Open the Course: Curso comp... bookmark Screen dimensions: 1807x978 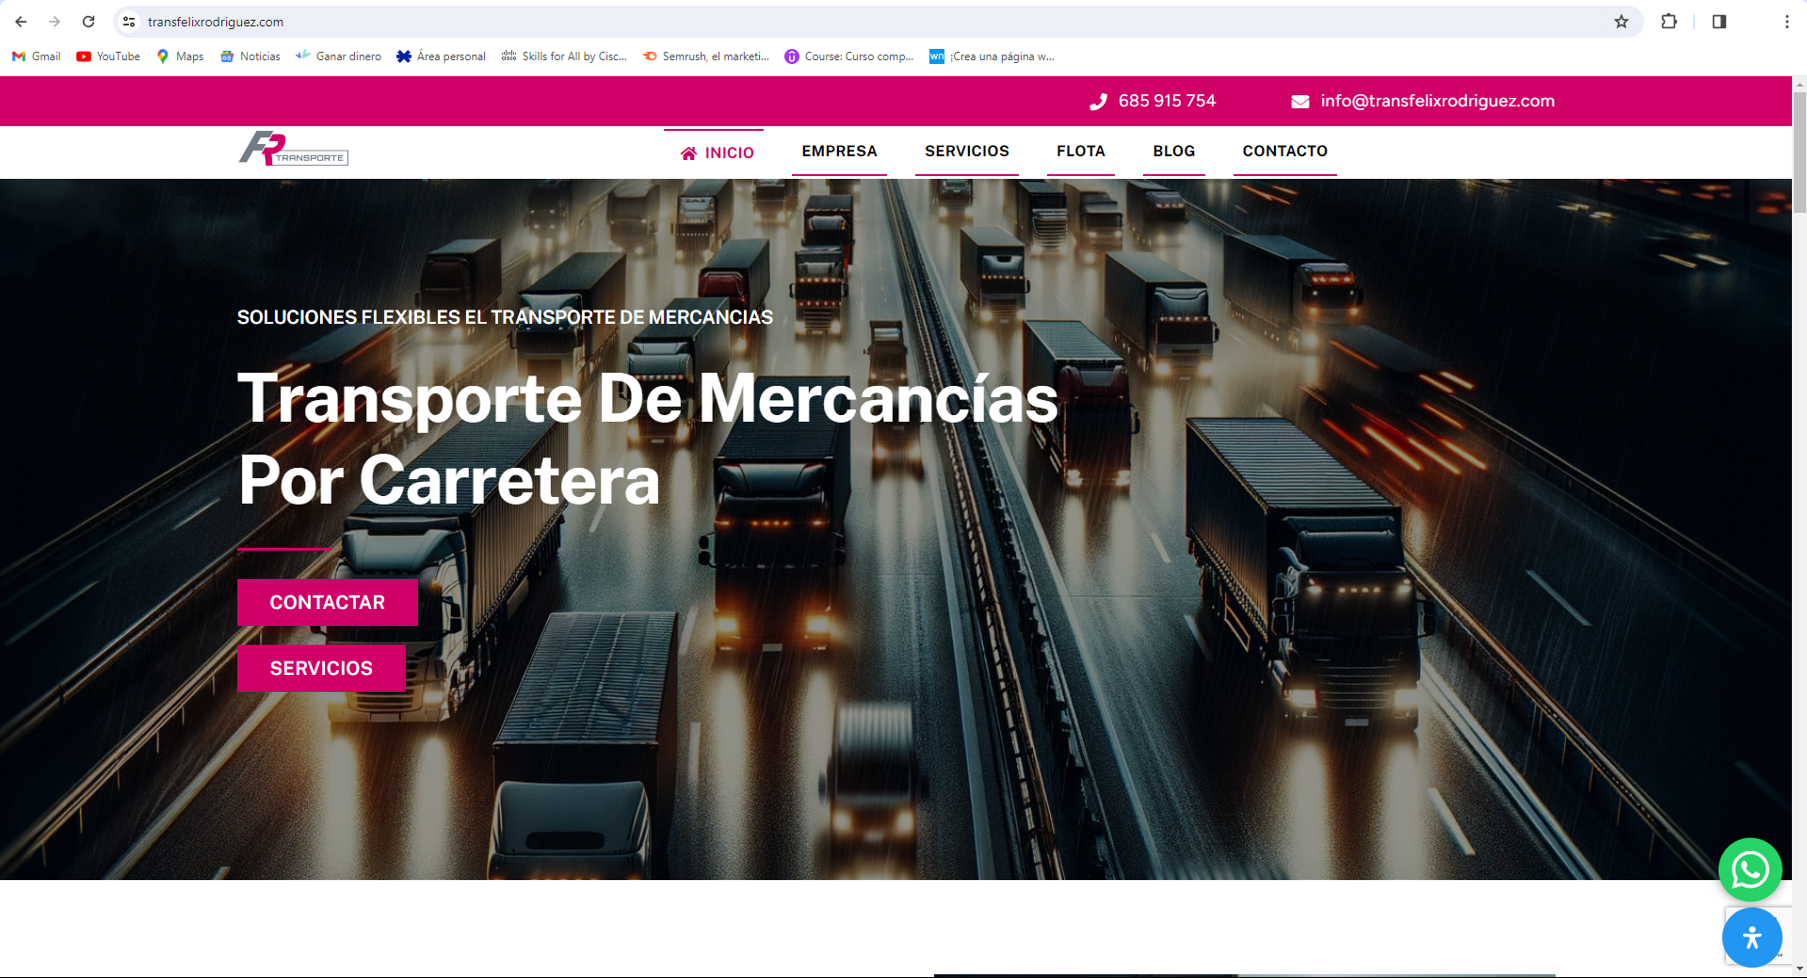pos(849,56)
